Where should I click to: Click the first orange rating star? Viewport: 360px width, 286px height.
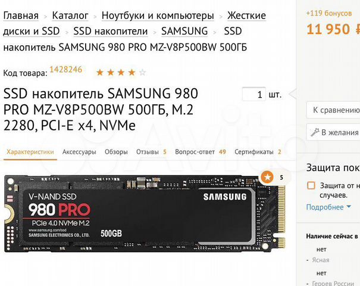point(100,73)
